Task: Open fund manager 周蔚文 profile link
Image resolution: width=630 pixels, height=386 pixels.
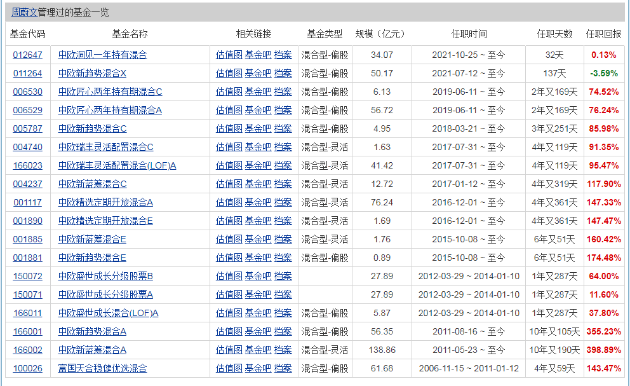Action: 24,13
